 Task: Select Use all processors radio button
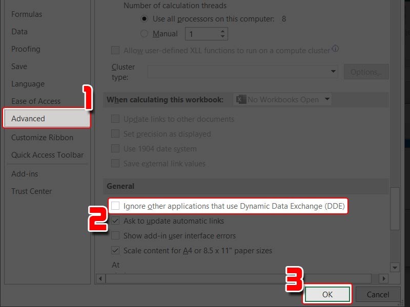(x=145, y=19)
